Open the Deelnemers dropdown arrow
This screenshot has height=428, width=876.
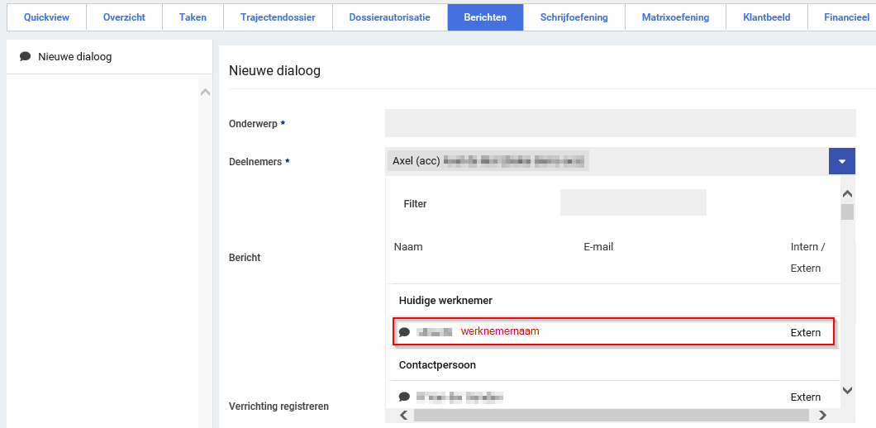pos(841,161)
